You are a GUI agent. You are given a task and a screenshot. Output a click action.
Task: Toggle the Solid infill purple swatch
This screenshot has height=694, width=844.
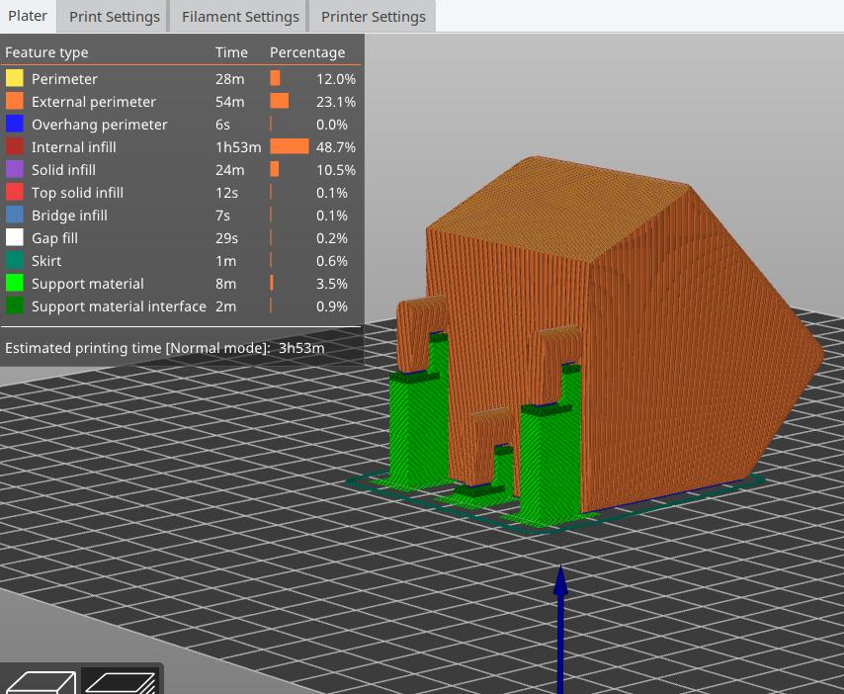click(x=15, y=170)
